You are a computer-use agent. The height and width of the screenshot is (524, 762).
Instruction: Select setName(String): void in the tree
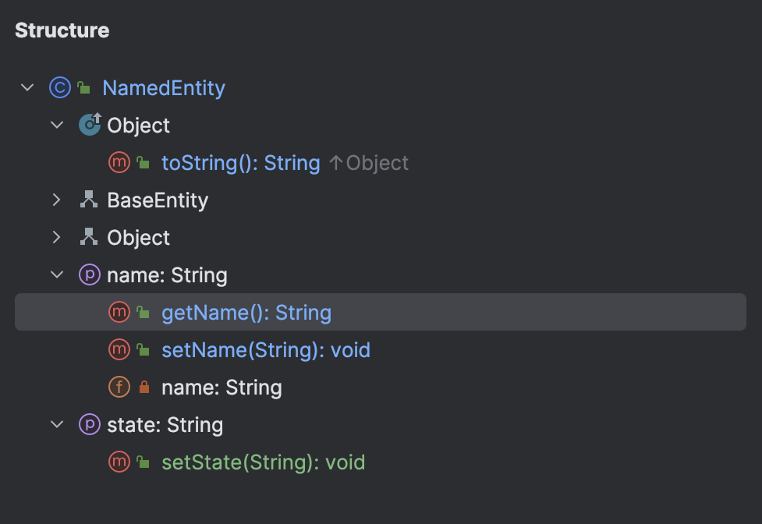coord(266,349)
